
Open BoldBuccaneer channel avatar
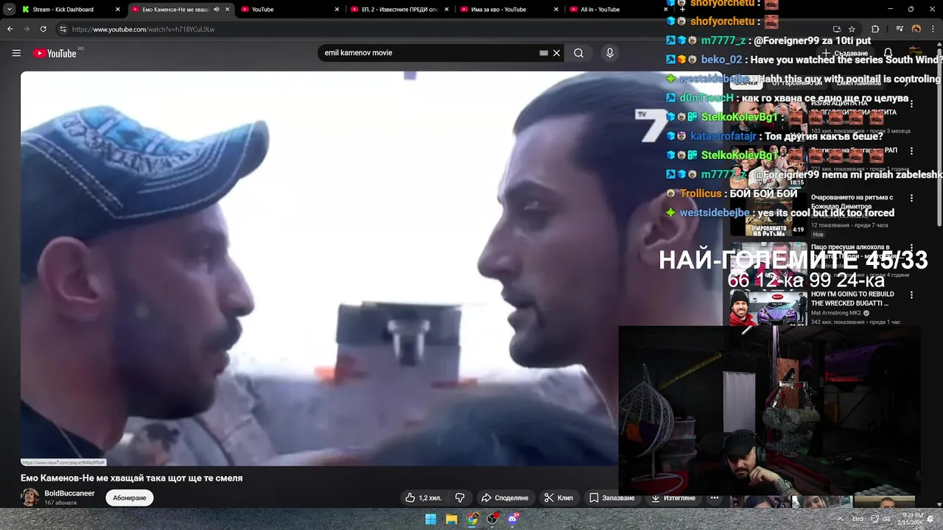(30, 498)
